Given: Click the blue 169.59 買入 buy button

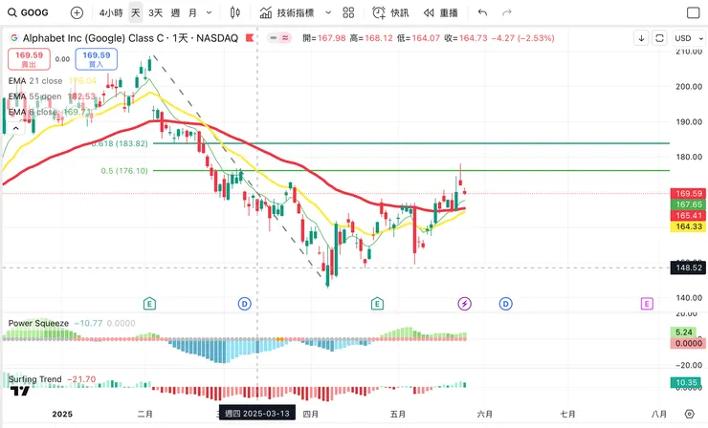Looking at the screenshot, I should pyautogui.click(x=97, y=59).
